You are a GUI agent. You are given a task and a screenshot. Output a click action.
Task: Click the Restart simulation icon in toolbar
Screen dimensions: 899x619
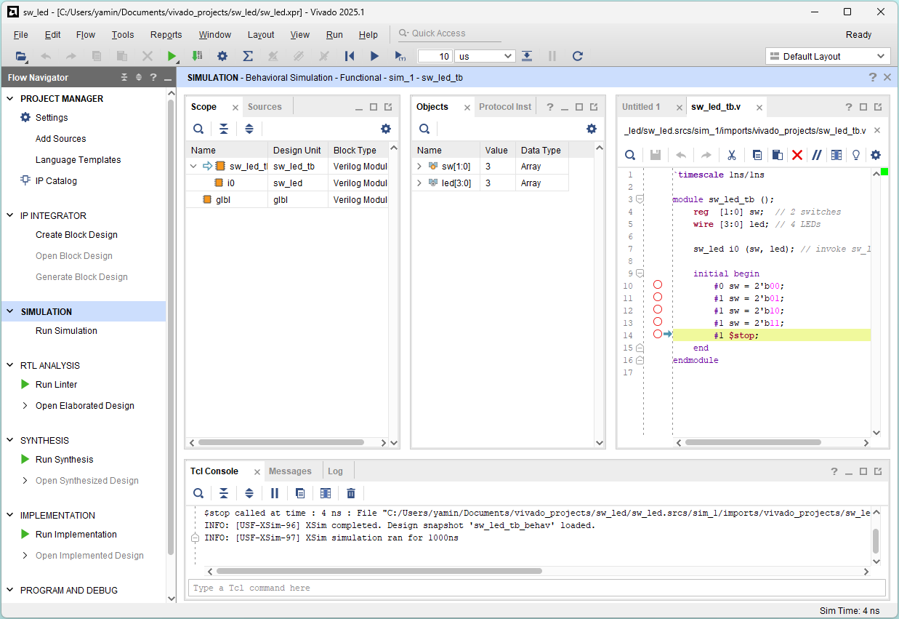pyautogui.click(x=350, y=56)
